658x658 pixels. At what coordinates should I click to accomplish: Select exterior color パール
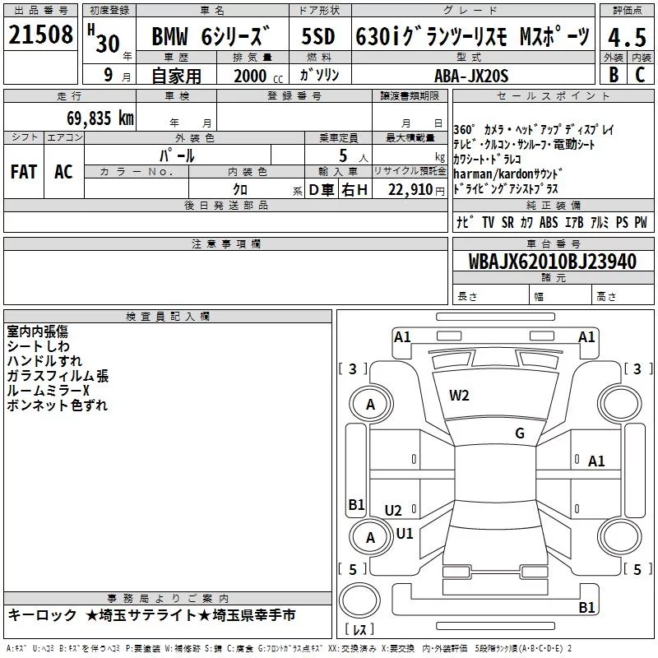coord(177,155)
